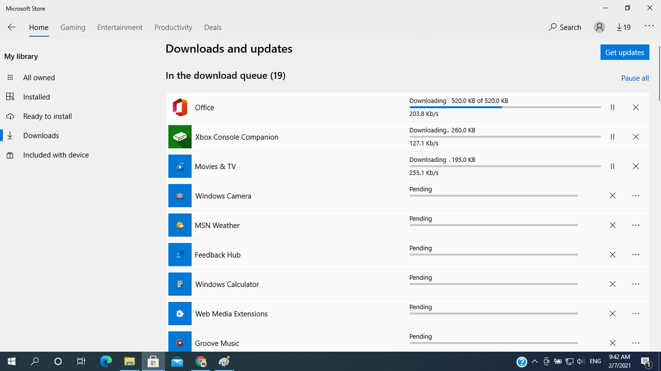Open Microsoft Edge from the taskbar

tap(106, 361)
